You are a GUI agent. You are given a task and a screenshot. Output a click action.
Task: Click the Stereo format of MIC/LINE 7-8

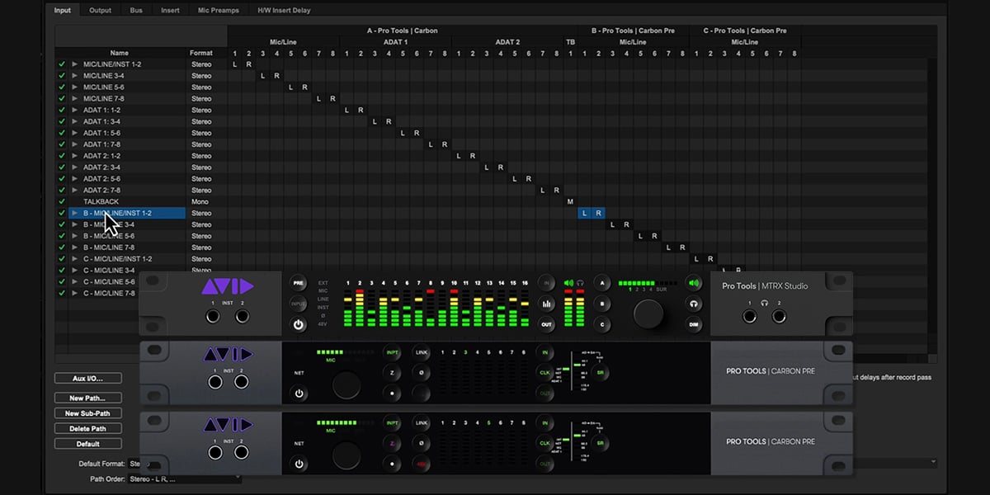[201, 98]
